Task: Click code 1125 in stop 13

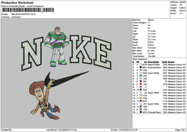Action: [165, 98]
